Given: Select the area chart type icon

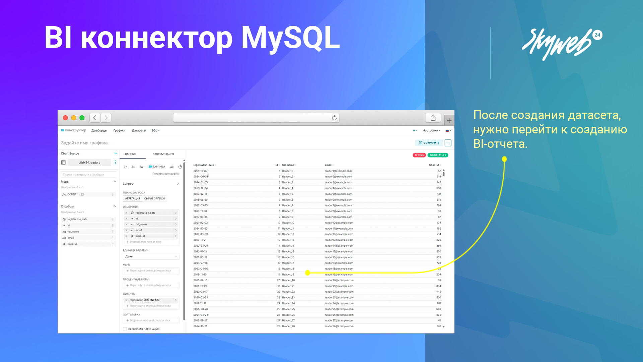Looking at the screenshot, I should [x=142, y=167].
